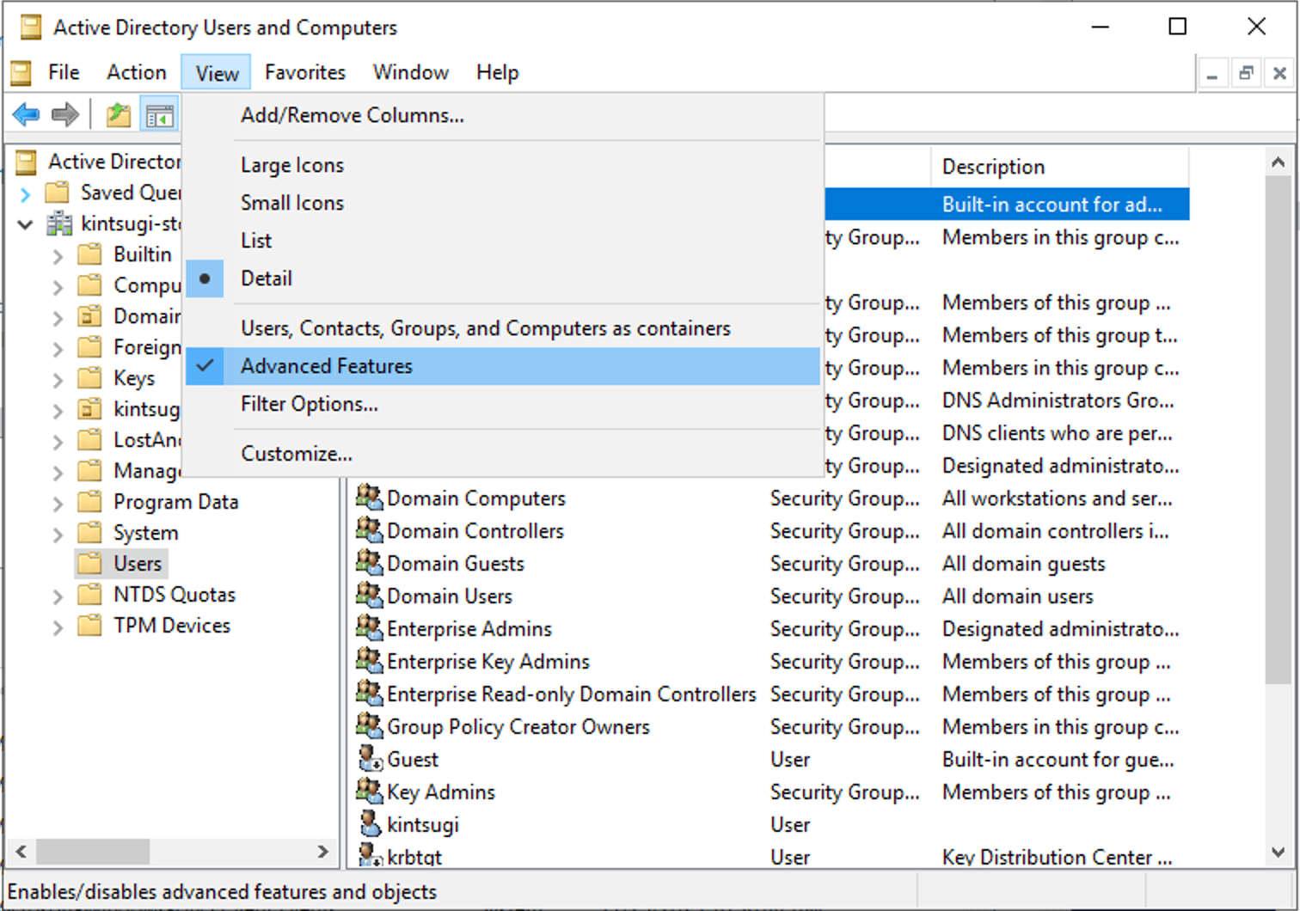
Task: Click the tree scrollbar left arrow
Action: (21, 852)
